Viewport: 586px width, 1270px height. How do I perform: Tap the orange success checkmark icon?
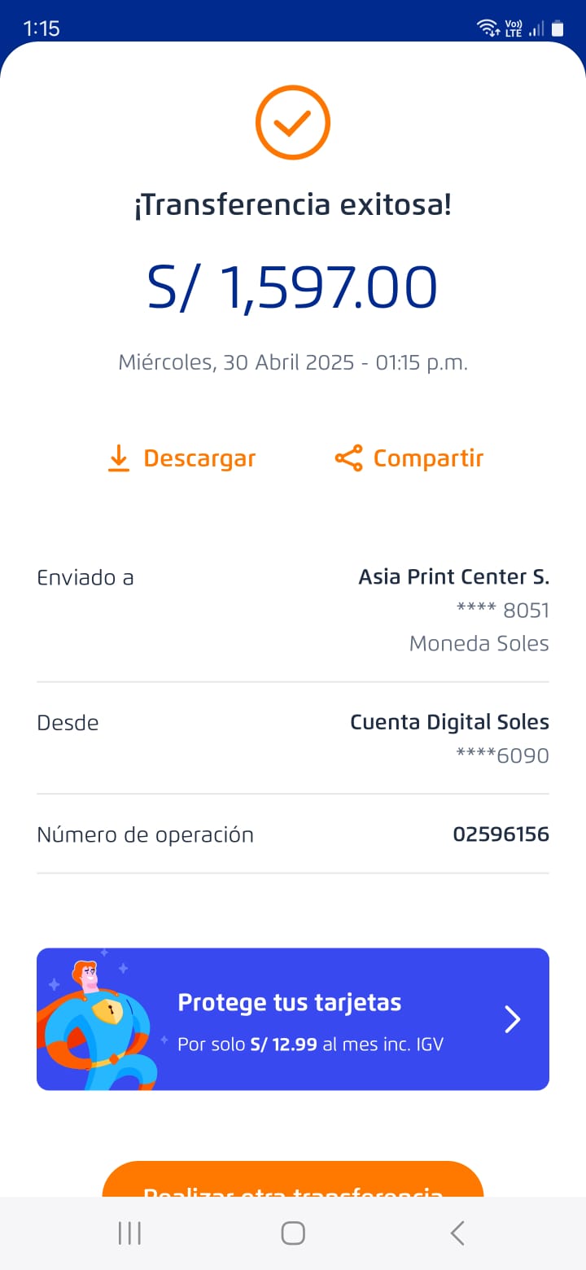(293, 123)
